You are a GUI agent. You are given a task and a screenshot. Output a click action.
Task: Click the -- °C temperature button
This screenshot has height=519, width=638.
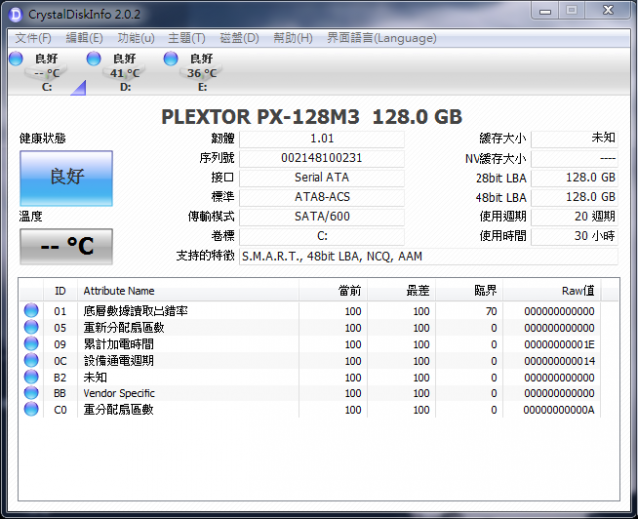pyautogui.click(x=66, y=246)
